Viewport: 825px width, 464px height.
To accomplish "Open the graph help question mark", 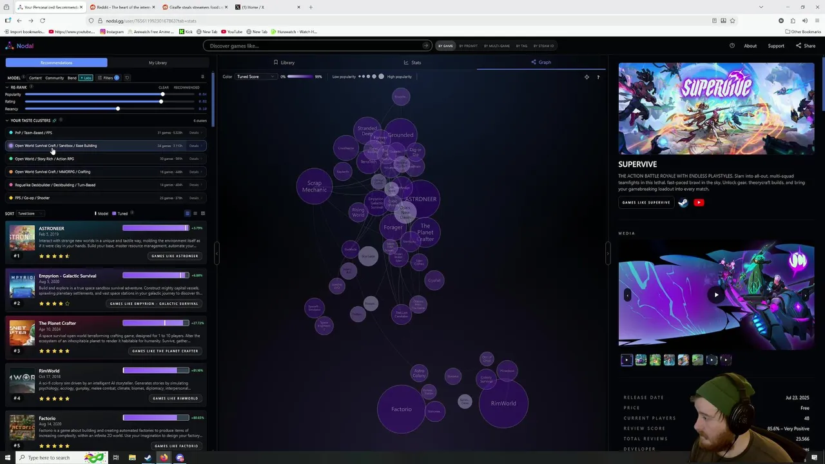I will pyautogui.click(x=598, y=77).
